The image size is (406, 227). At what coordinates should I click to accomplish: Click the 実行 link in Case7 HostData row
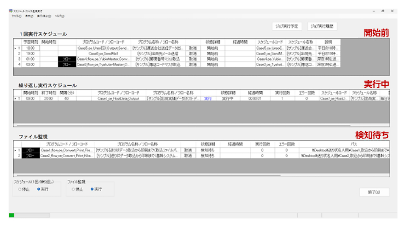pos(208,98)
